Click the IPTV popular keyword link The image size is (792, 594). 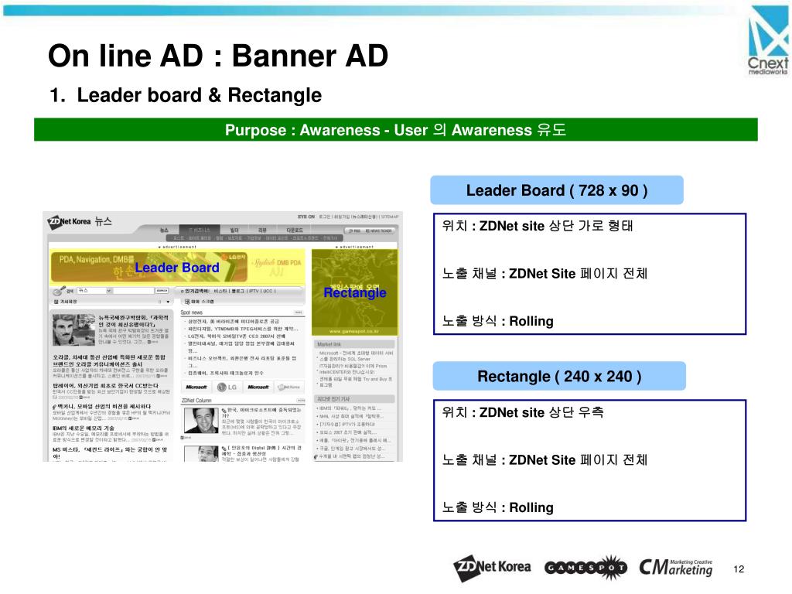(254, 291)
